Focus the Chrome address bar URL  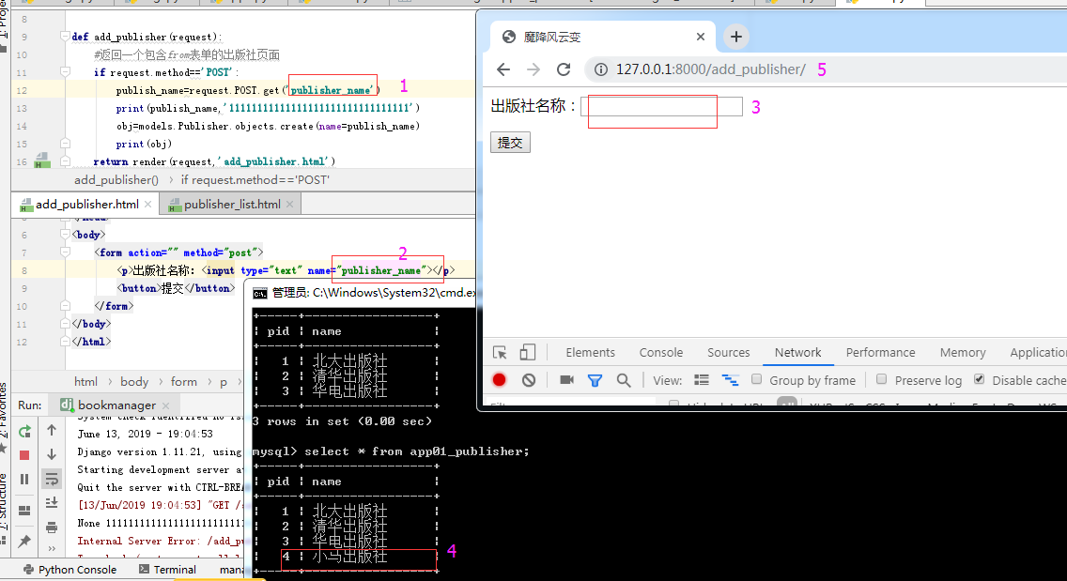point(710,69)
